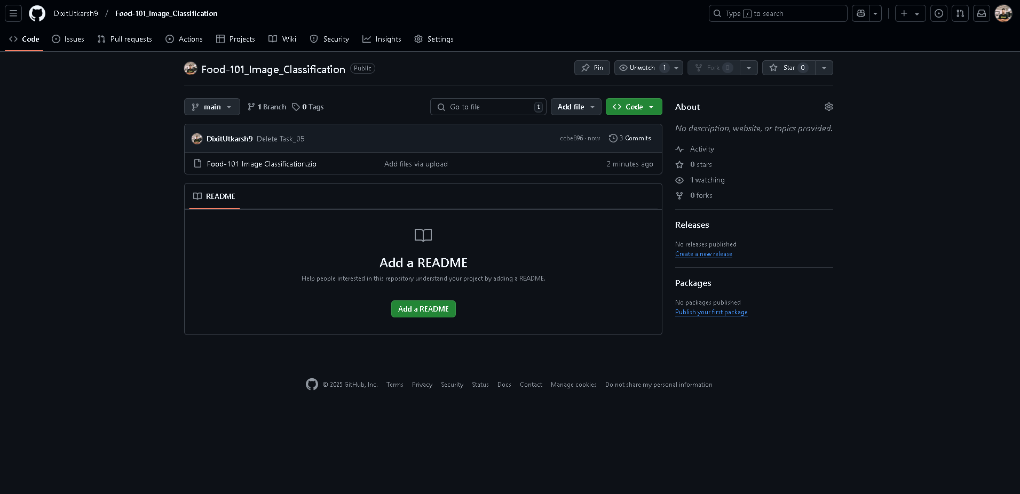Open footer Terms link
This screenshot has height=494, width=1020.
pos(395,385)
